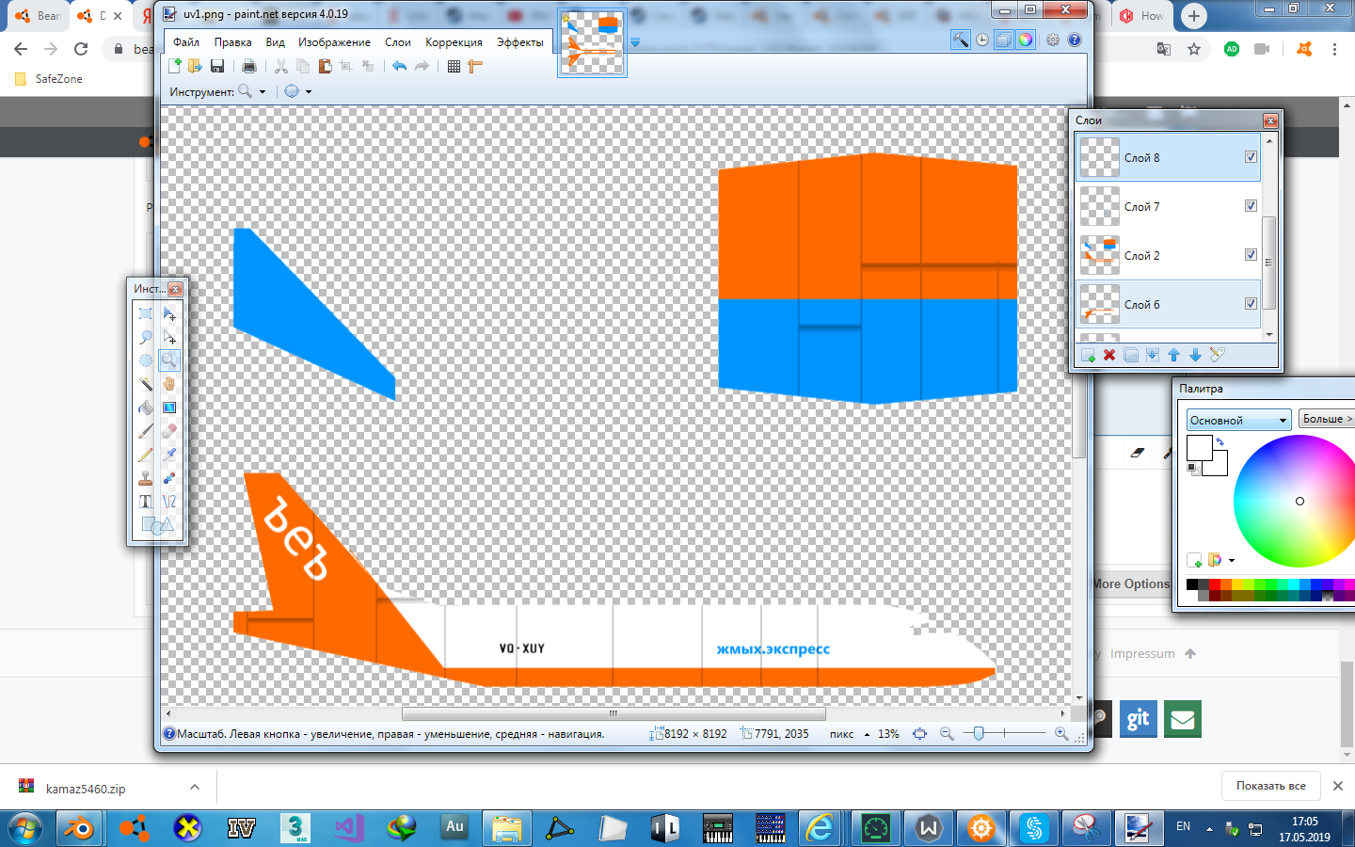Create a new image via toolbar
The height and width of the screenshot is (847, 1355).
(x=175, y=66)
